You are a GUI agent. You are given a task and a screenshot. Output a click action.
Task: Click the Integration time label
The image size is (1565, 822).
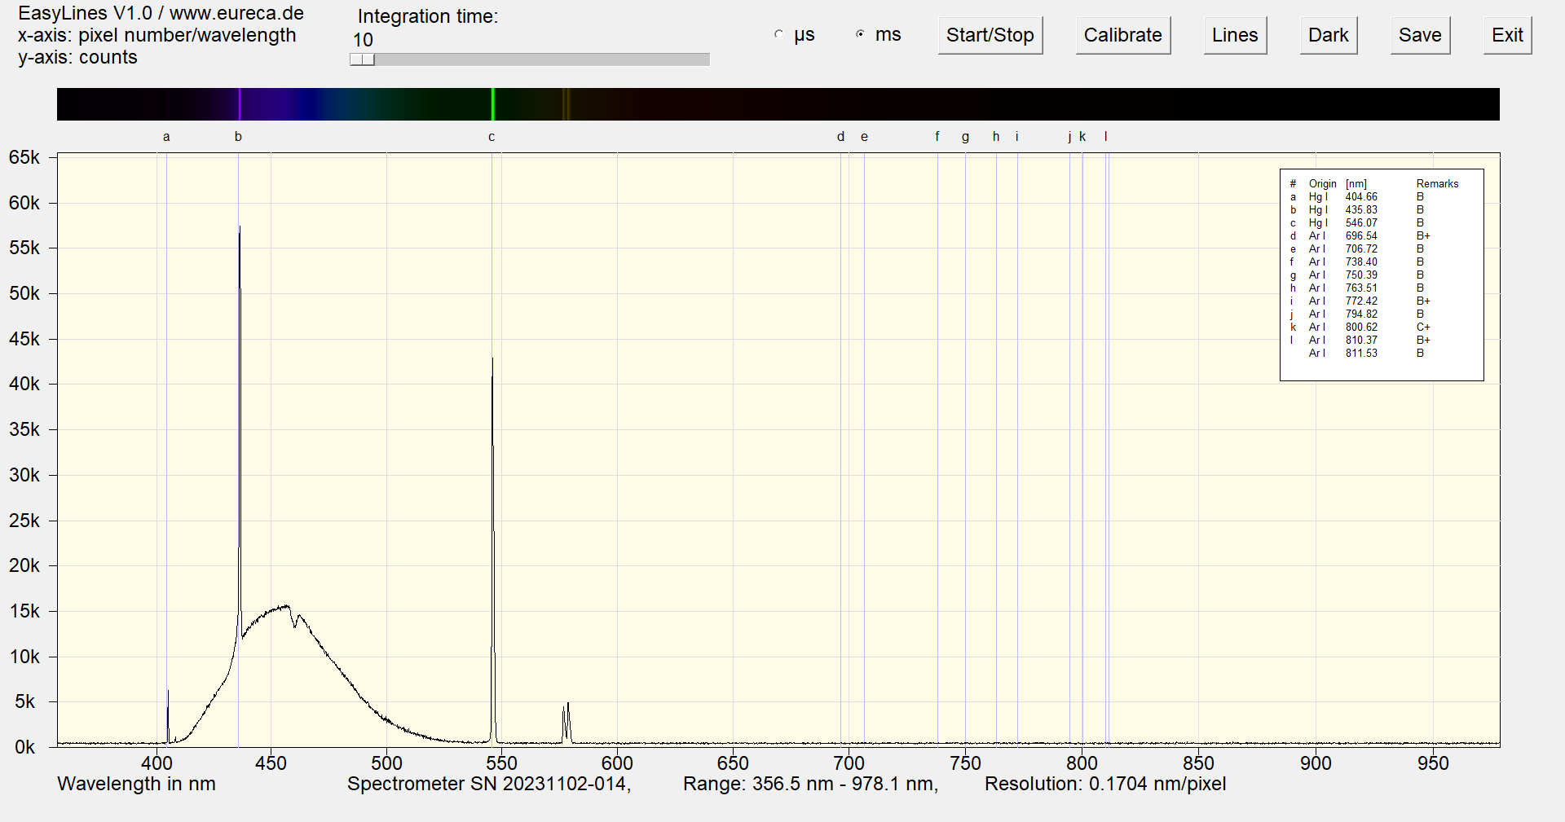[427, 17]
